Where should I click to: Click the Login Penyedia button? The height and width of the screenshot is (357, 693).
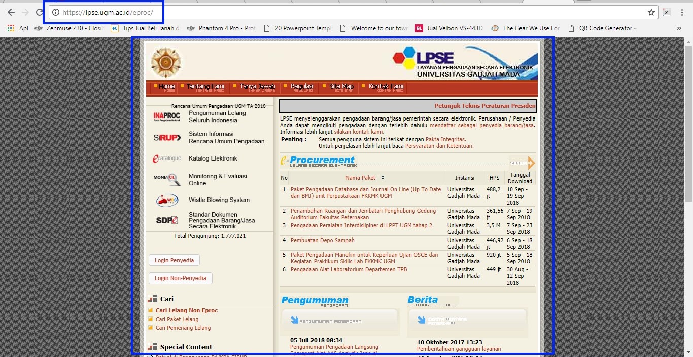[174, 260]
